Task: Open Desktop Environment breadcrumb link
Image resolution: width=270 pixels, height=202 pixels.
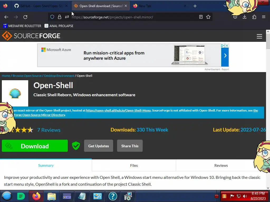Action: pos(59,75)
